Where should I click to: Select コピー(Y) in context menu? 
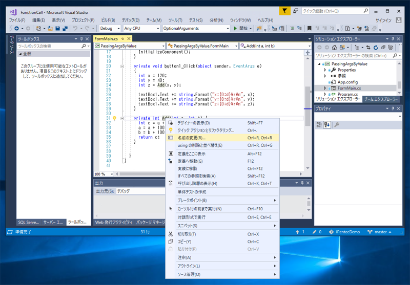tap(222, 242)
